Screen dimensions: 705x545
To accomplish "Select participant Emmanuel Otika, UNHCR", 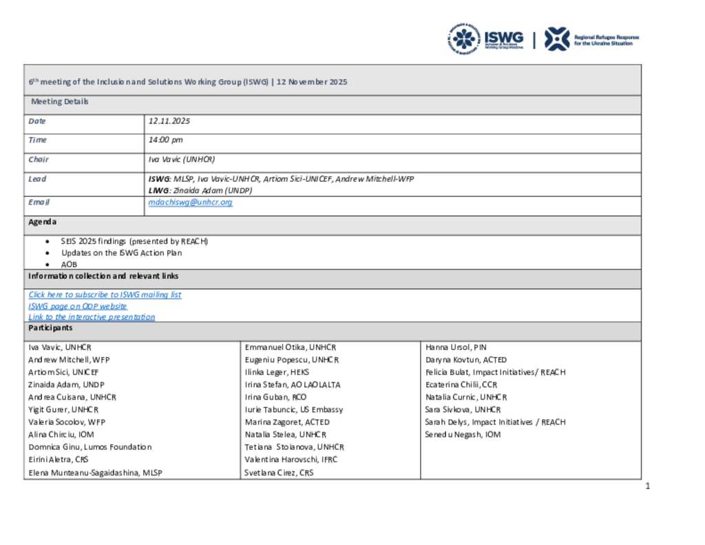I will pos(290,347).
